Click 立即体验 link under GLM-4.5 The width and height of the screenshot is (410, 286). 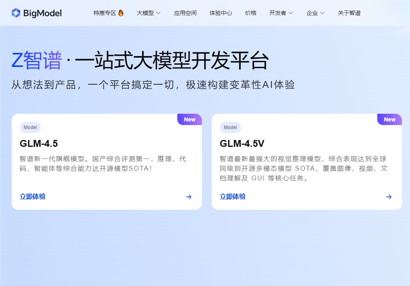[x=33, y=197]
